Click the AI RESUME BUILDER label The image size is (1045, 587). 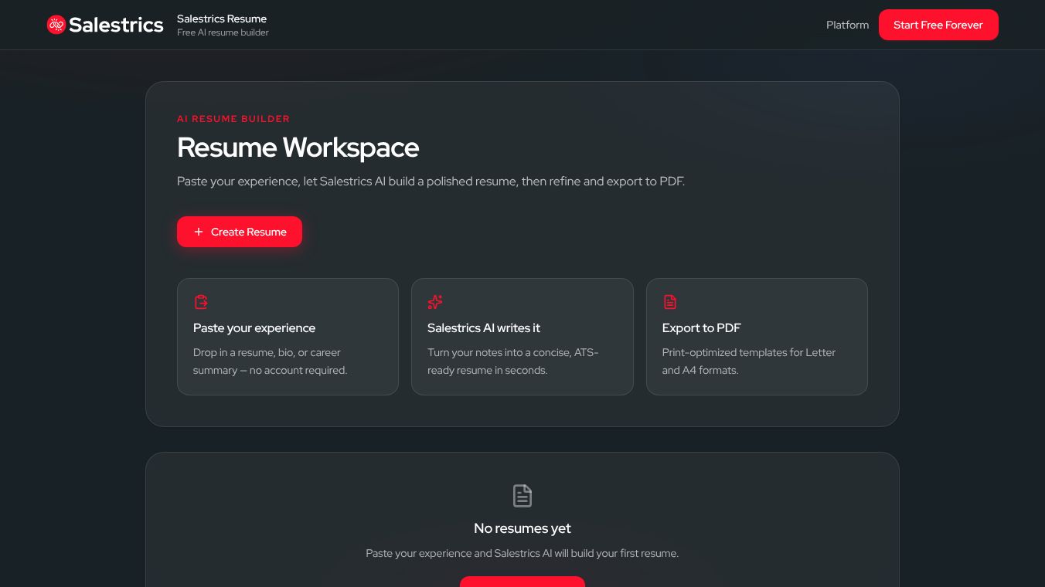point(233,119)
